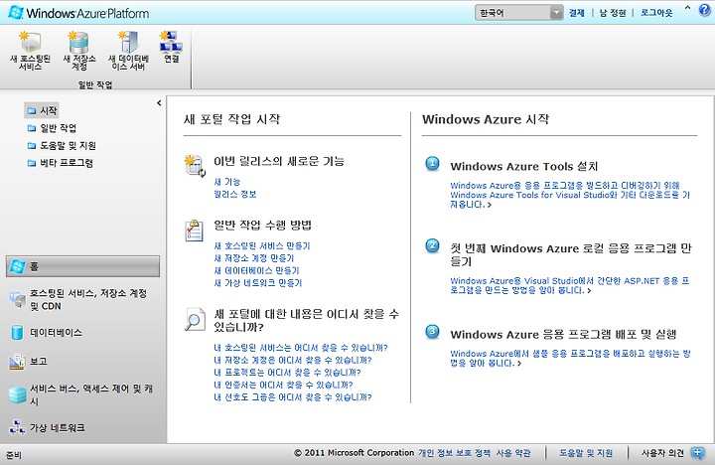Click the 가상 네트워크 icon

(x=17, y=427)
